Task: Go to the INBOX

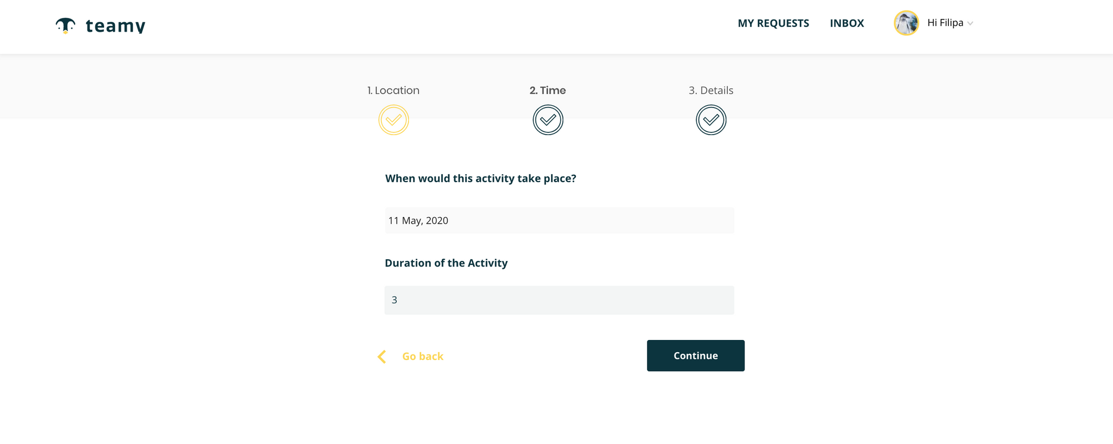Action: (846, 23)
